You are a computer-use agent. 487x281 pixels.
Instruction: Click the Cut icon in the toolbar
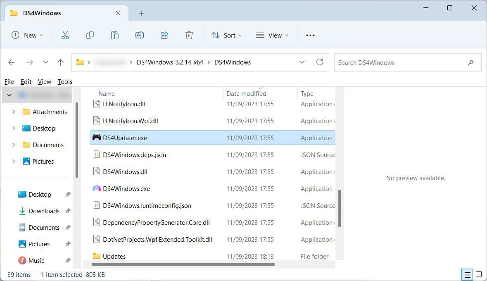[x=65, y=35]
